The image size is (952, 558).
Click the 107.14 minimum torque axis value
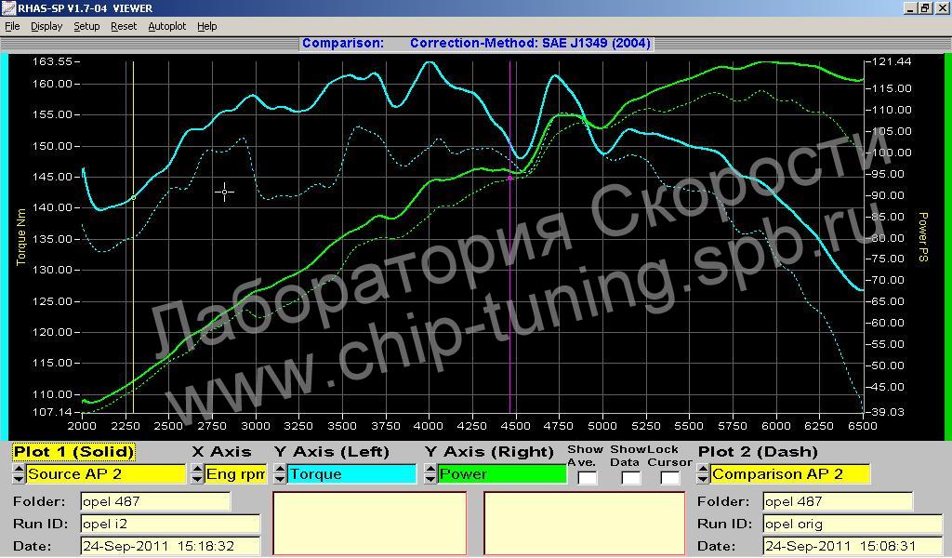(52, 412)
